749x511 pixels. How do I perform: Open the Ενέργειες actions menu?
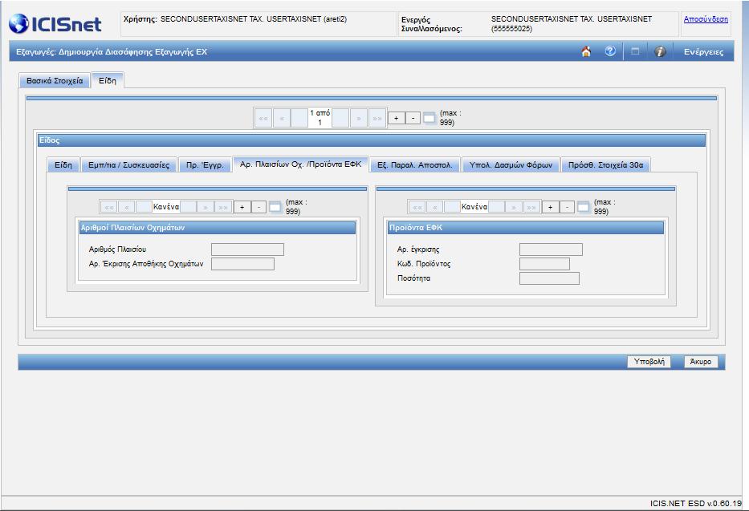[703, 52]
